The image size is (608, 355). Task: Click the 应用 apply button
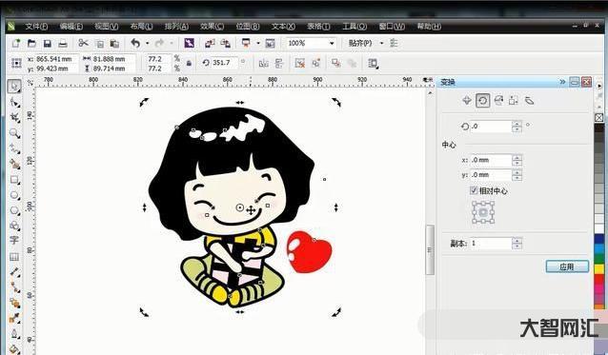click(x=567, y=266)
